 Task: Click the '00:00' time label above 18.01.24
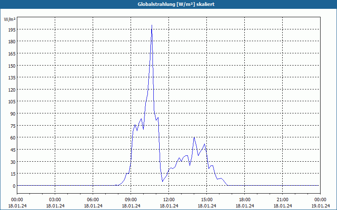click(x=17, y=200)
